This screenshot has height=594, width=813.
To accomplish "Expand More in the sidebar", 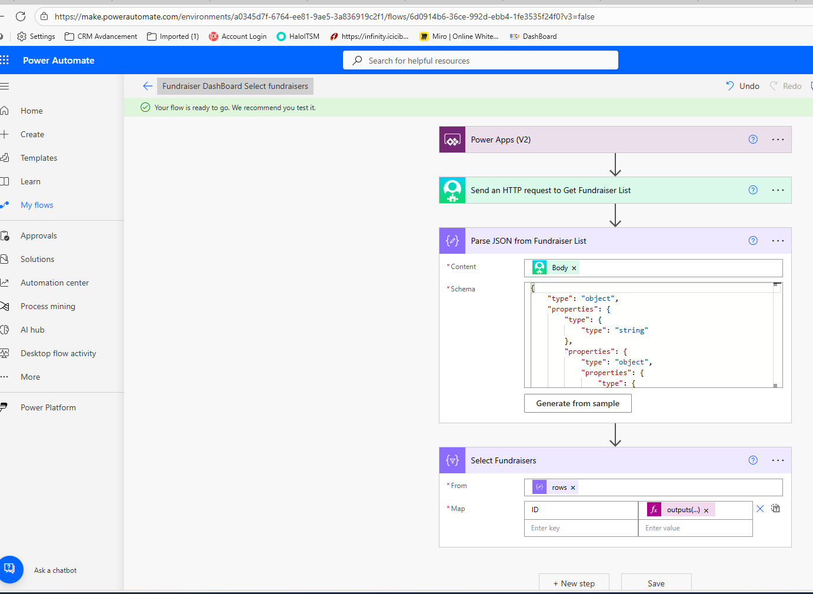I will (31, 377).
